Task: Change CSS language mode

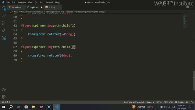Action: pyautogui.click(x=171, y=102)
